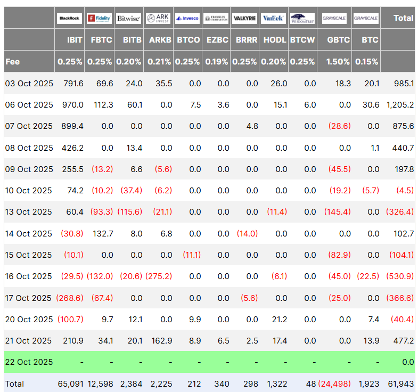Screen dimensions: 418x392
Task: Select the 21 Oct 2025 date cell
Action: point(29,340)
